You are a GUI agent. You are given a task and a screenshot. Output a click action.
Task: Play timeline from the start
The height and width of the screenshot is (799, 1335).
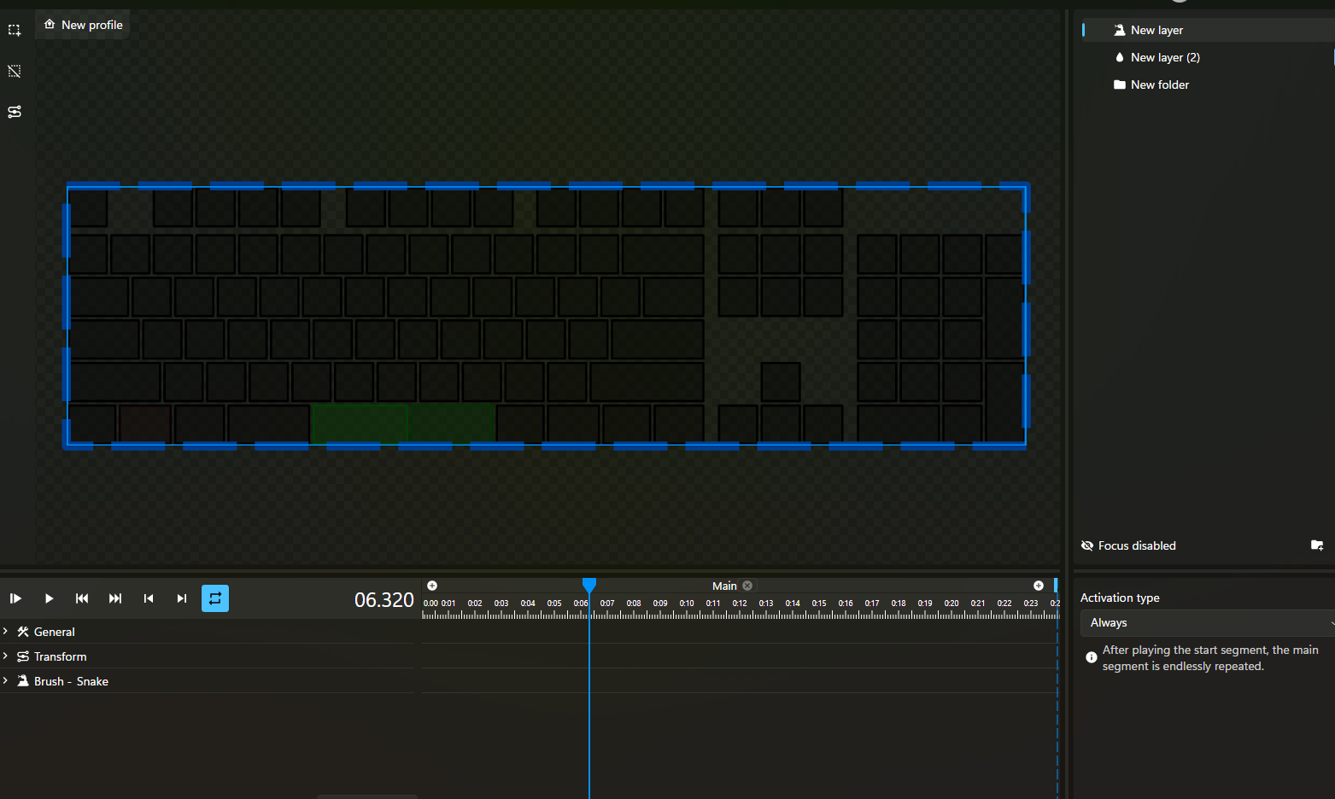click(15, 598)
